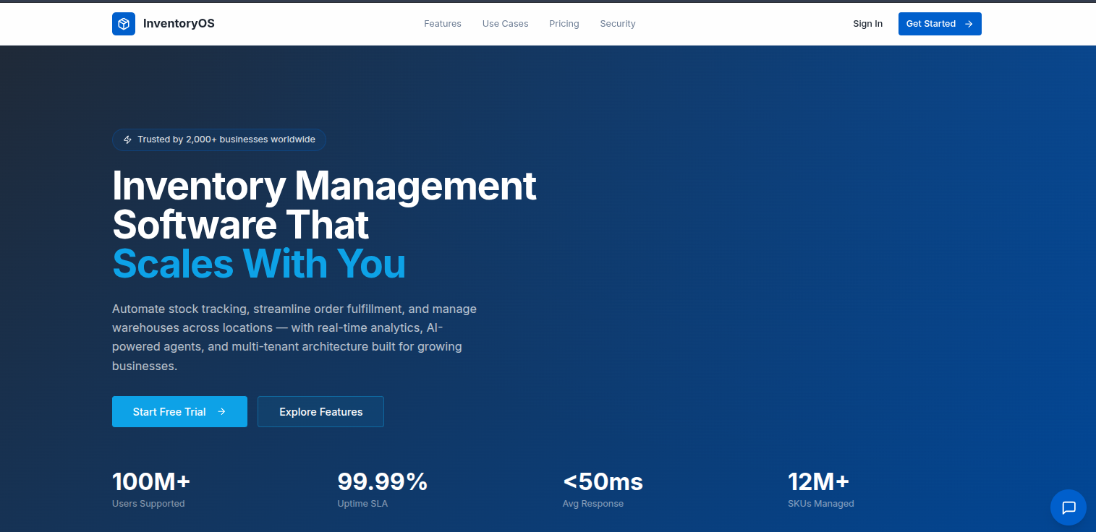
Task: Click the lightning bolt icon in the trust badge
Action: (x=128, y=140)
